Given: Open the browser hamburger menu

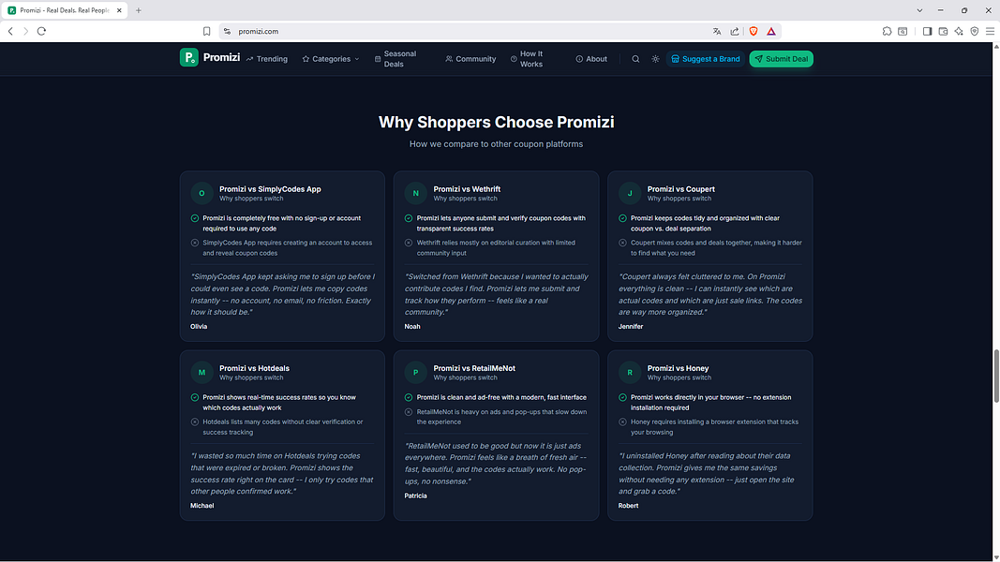Looking at the screenshot, I should 990,31.
